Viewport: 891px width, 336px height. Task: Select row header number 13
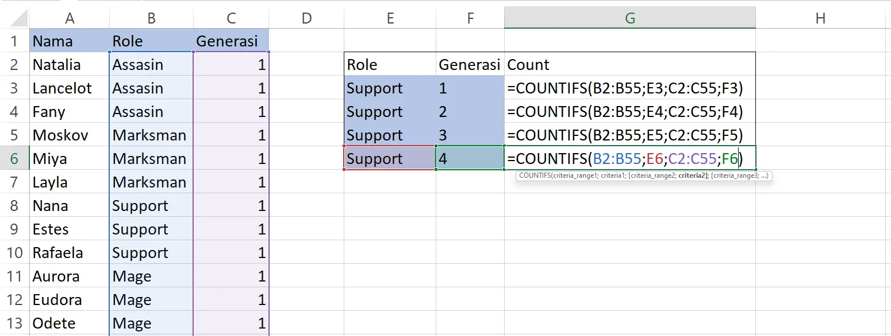pyautogui.click(x=14, y=323)
